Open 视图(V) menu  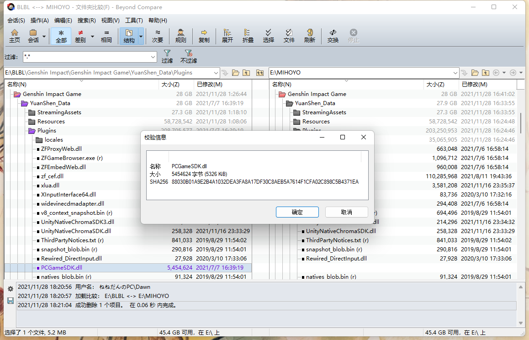[x=110, y=21]
